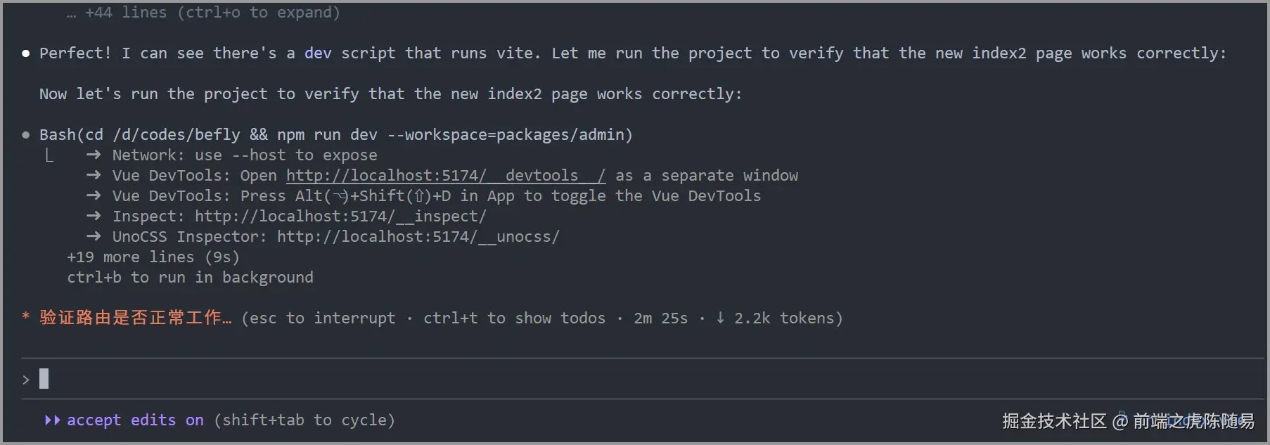
Task: Click the bullet before the Bash command
Action: [26, 135]
